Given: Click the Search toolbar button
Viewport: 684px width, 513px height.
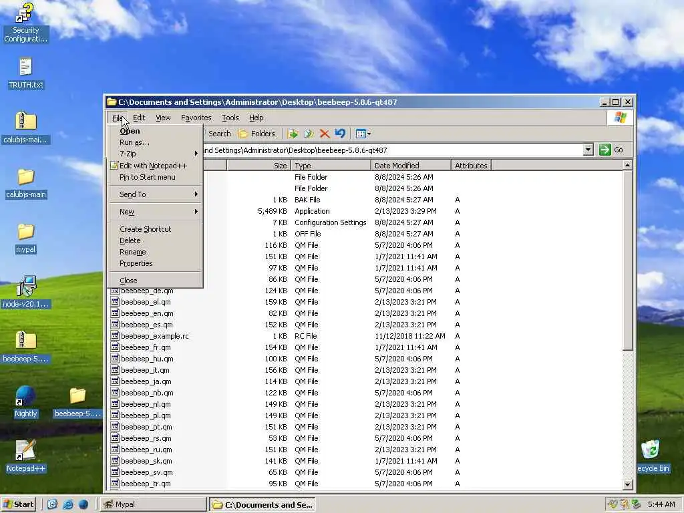Looking at the screenshot, I should pyautogui.click(x=219, y=134).
